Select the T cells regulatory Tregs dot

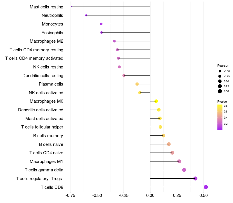coord(195,178)
